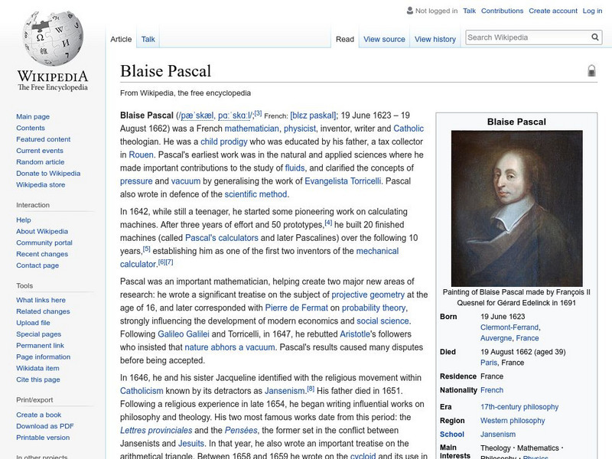612x459 pixels.
Task: Click What links here
Action: pyautogui.click(x=41, y=300)
